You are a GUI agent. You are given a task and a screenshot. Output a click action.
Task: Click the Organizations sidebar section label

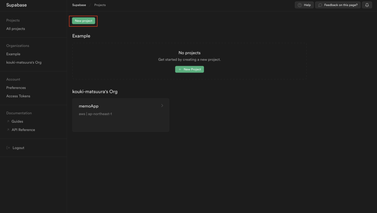(x=18, y=46)
